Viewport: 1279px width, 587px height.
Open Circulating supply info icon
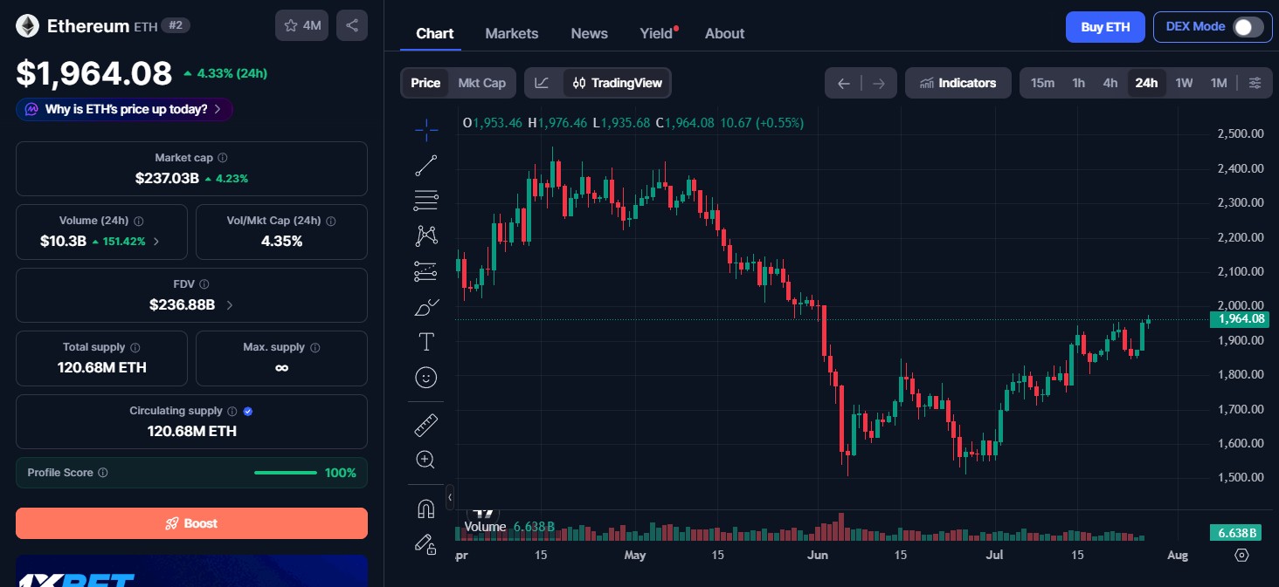point(232,411)
